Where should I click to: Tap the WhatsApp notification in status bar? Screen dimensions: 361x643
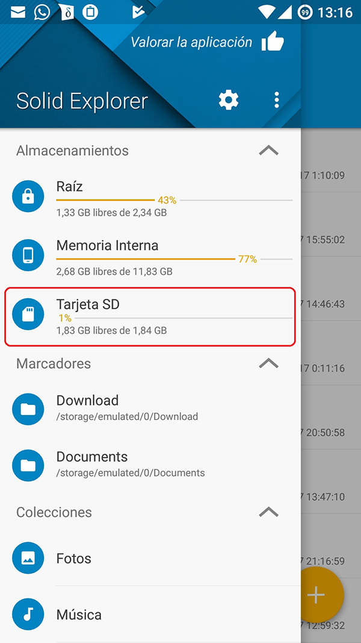pos(42,12)
